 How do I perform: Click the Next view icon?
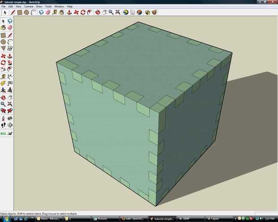[10, 111]
